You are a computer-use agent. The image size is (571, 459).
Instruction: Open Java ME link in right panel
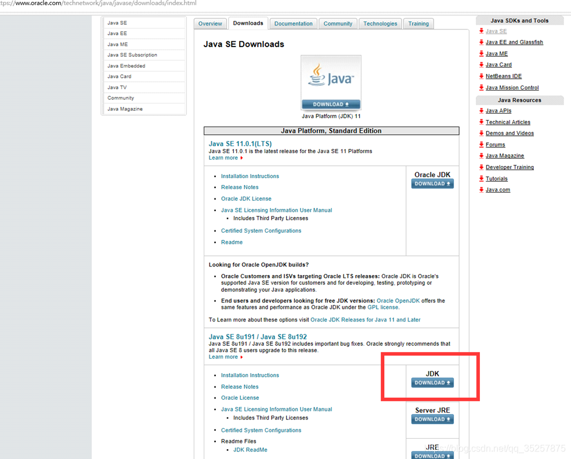pyautogui.click(x=496, y=53)
